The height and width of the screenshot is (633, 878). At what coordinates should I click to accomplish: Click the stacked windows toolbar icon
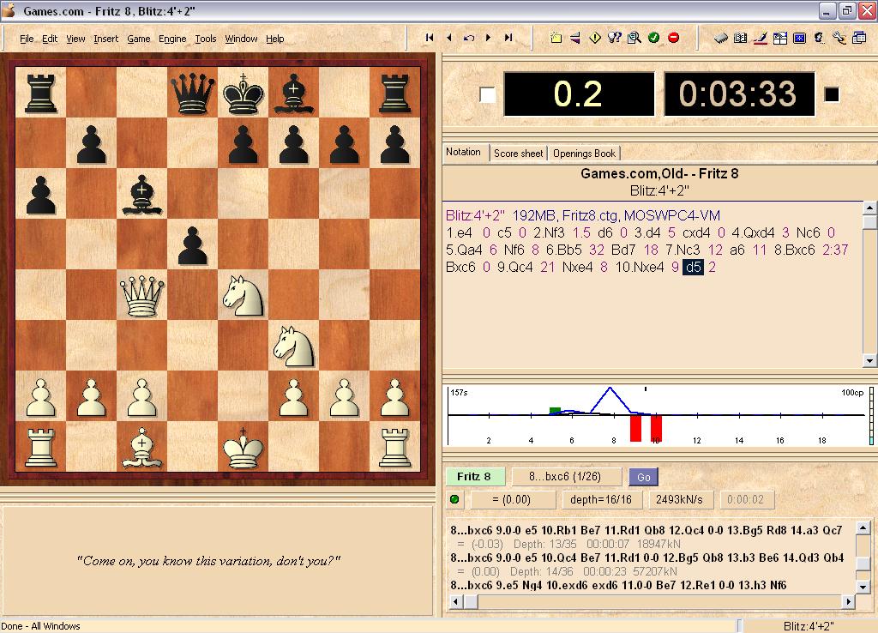859,38
